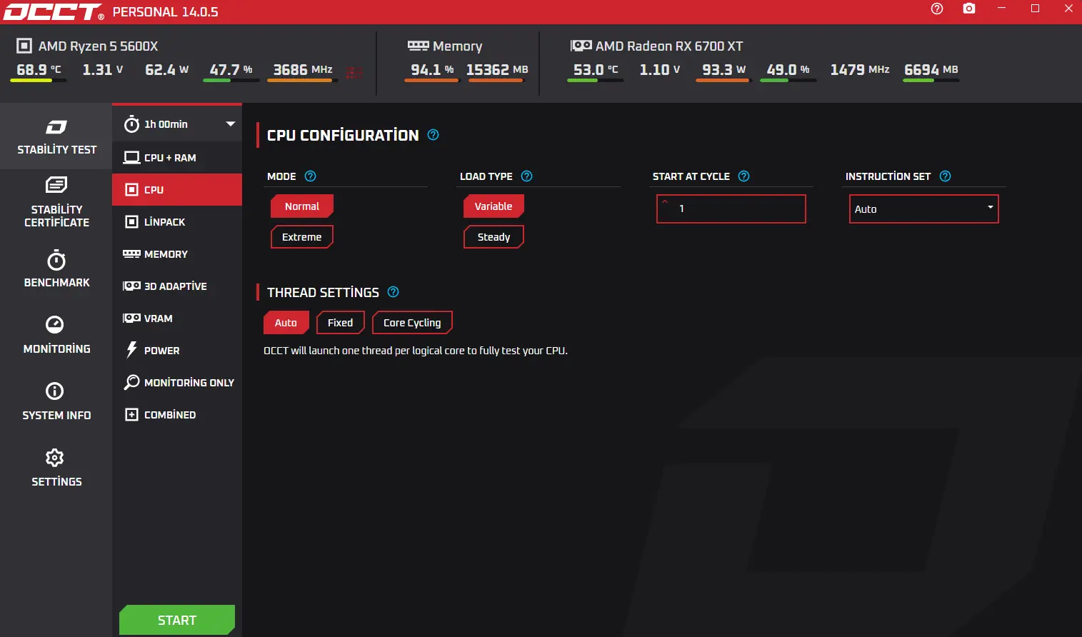Open the Stability Certificate section
This screenshot has width=1082, height=637.
click(56, 202)
